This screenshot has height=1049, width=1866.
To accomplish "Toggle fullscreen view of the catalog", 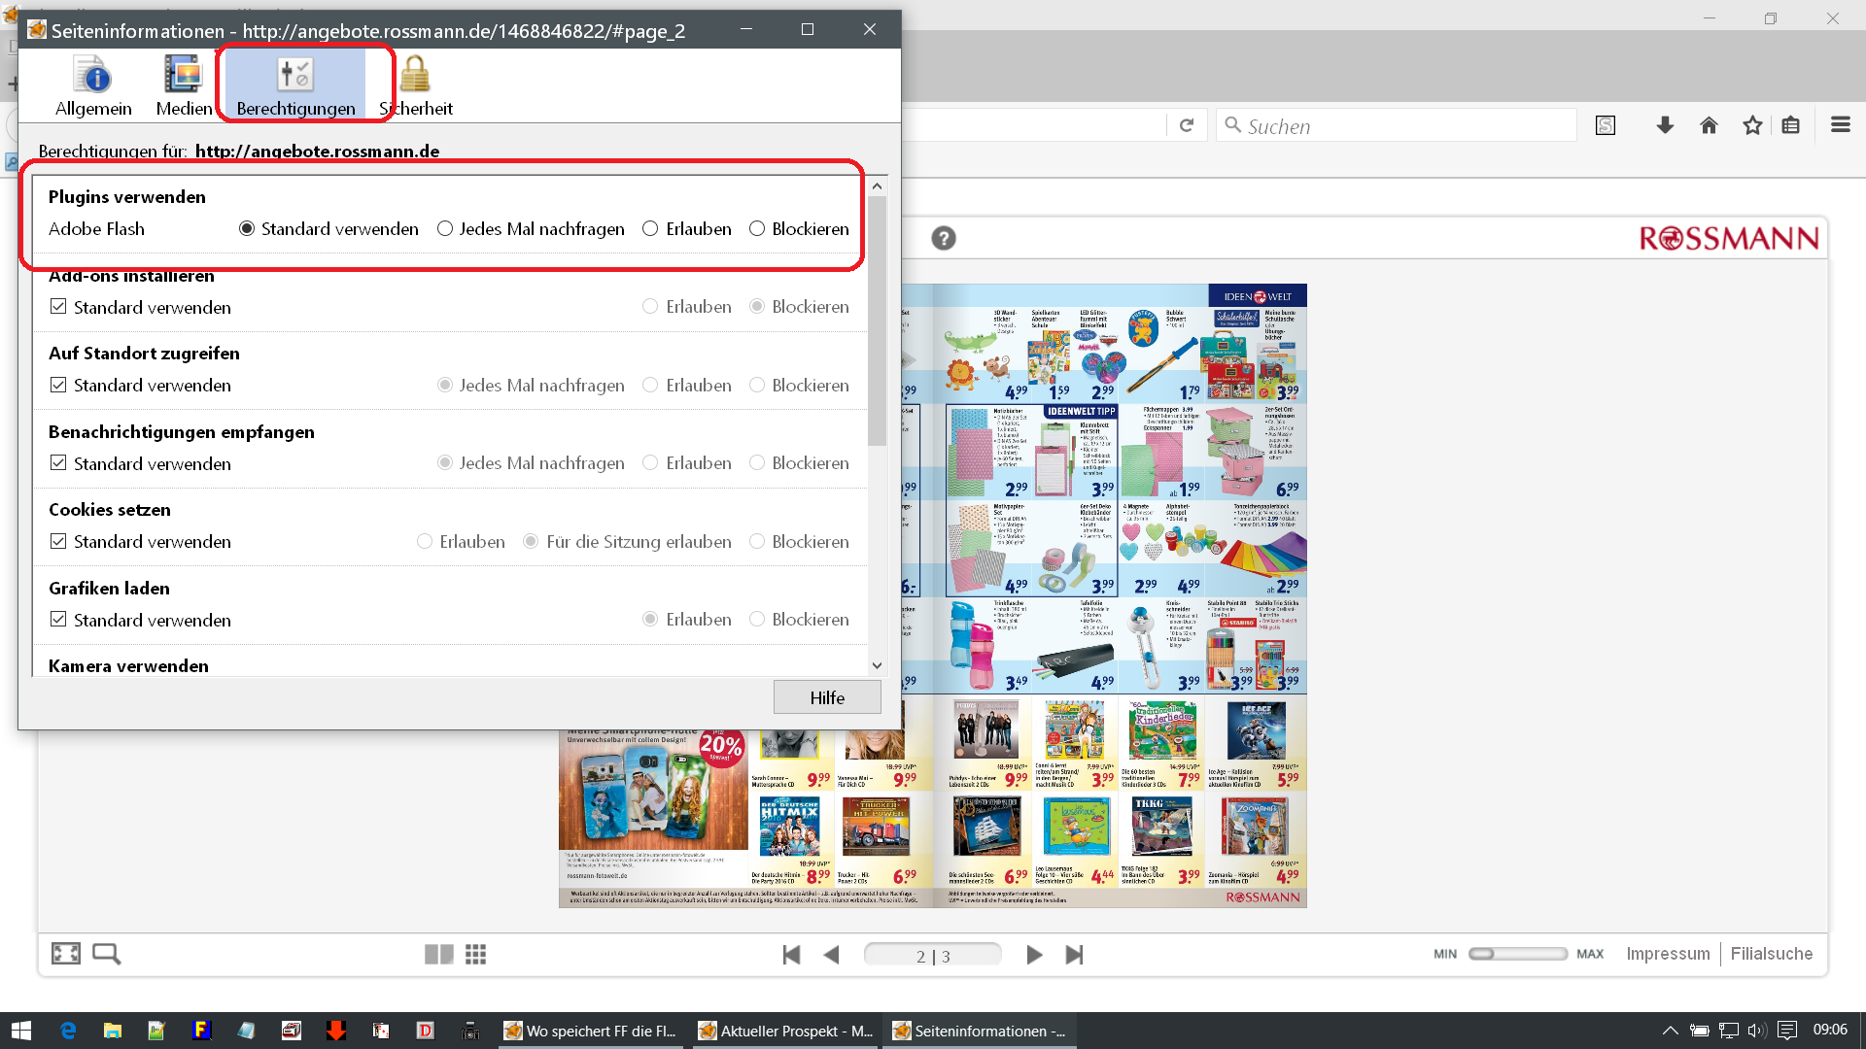I will (x=66, y=954).
